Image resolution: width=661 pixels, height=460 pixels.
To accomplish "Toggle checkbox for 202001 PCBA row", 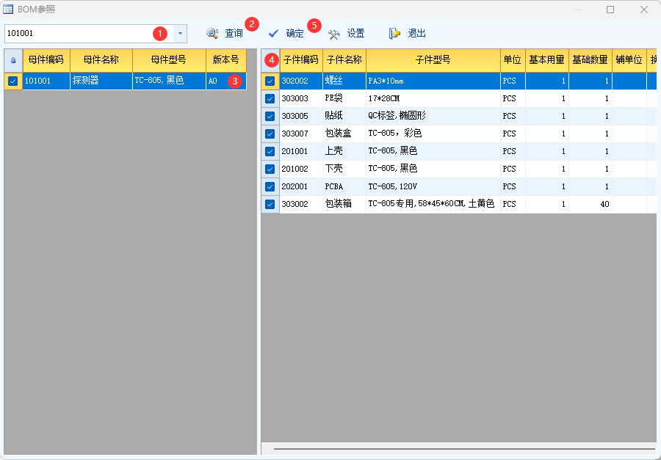I will (270, 186).
